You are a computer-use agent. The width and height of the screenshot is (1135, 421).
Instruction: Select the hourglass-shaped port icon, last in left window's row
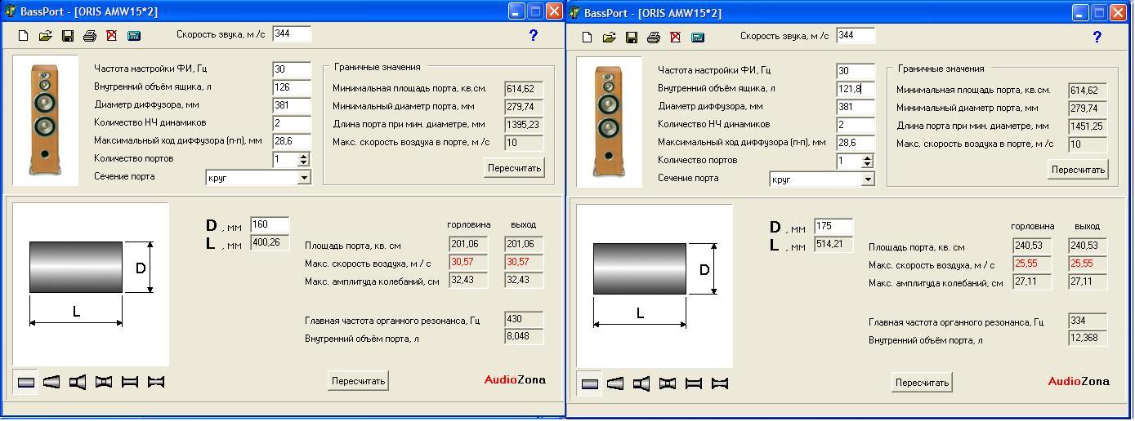pos(156,382)
